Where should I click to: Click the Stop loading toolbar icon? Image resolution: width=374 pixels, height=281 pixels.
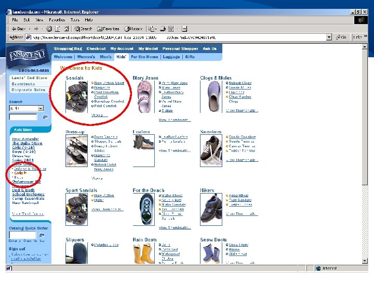[49, 29]
